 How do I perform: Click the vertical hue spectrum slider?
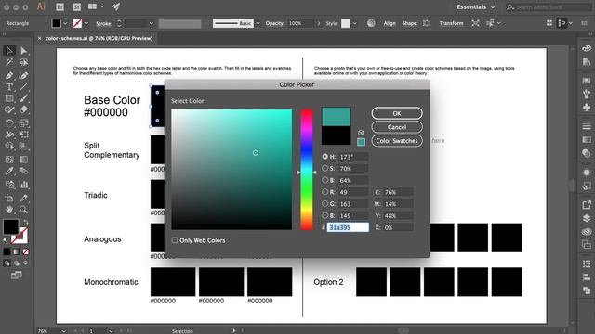point(307,170)
